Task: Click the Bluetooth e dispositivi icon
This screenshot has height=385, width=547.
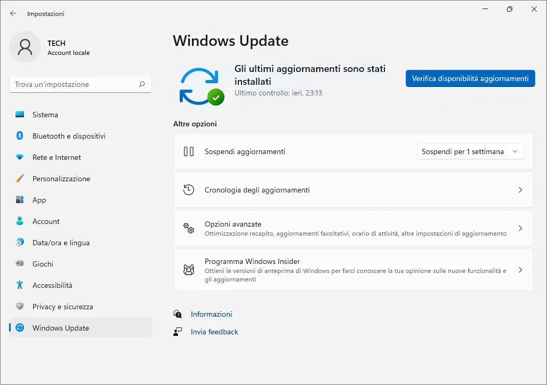Action: pyautogui.click(x=20, y=136)
